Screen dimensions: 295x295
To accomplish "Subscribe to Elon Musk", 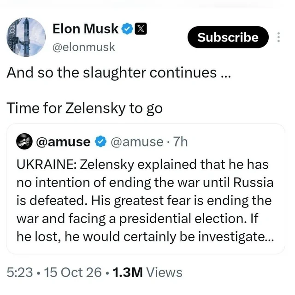I will (228, 37).
